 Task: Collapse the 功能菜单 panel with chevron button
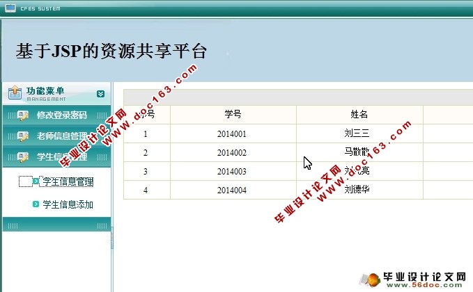[101, 94]
